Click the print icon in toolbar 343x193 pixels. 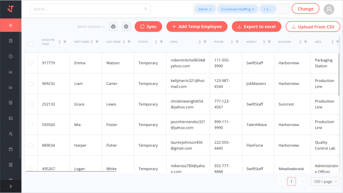point(113,27)
